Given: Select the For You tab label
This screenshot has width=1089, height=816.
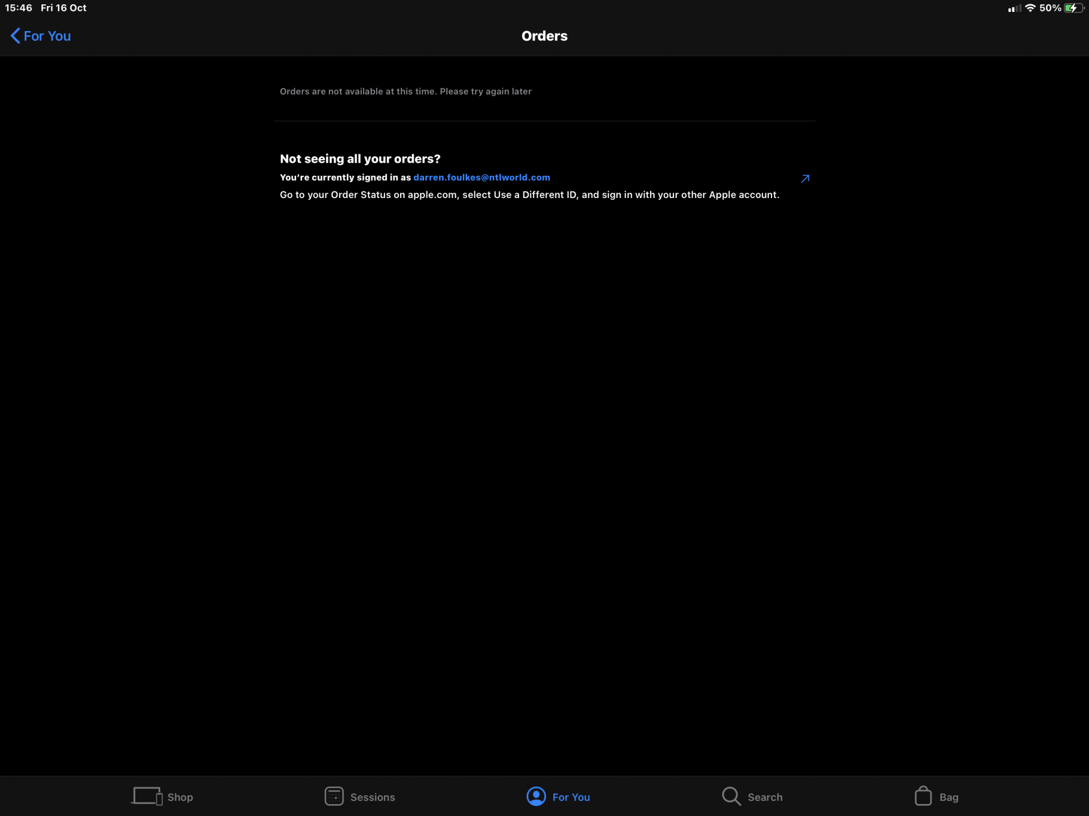Looking at the screenshot, I should click(x=571, y=797).
